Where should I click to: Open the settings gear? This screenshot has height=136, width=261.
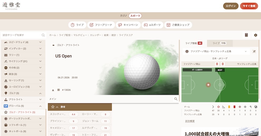point(255,35)
